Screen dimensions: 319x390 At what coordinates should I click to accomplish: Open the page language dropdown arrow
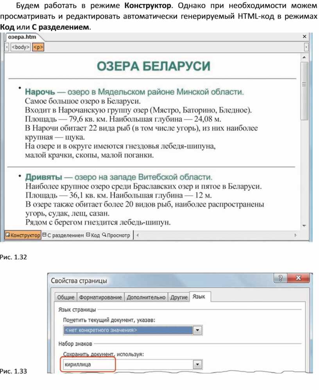[197, 330]
